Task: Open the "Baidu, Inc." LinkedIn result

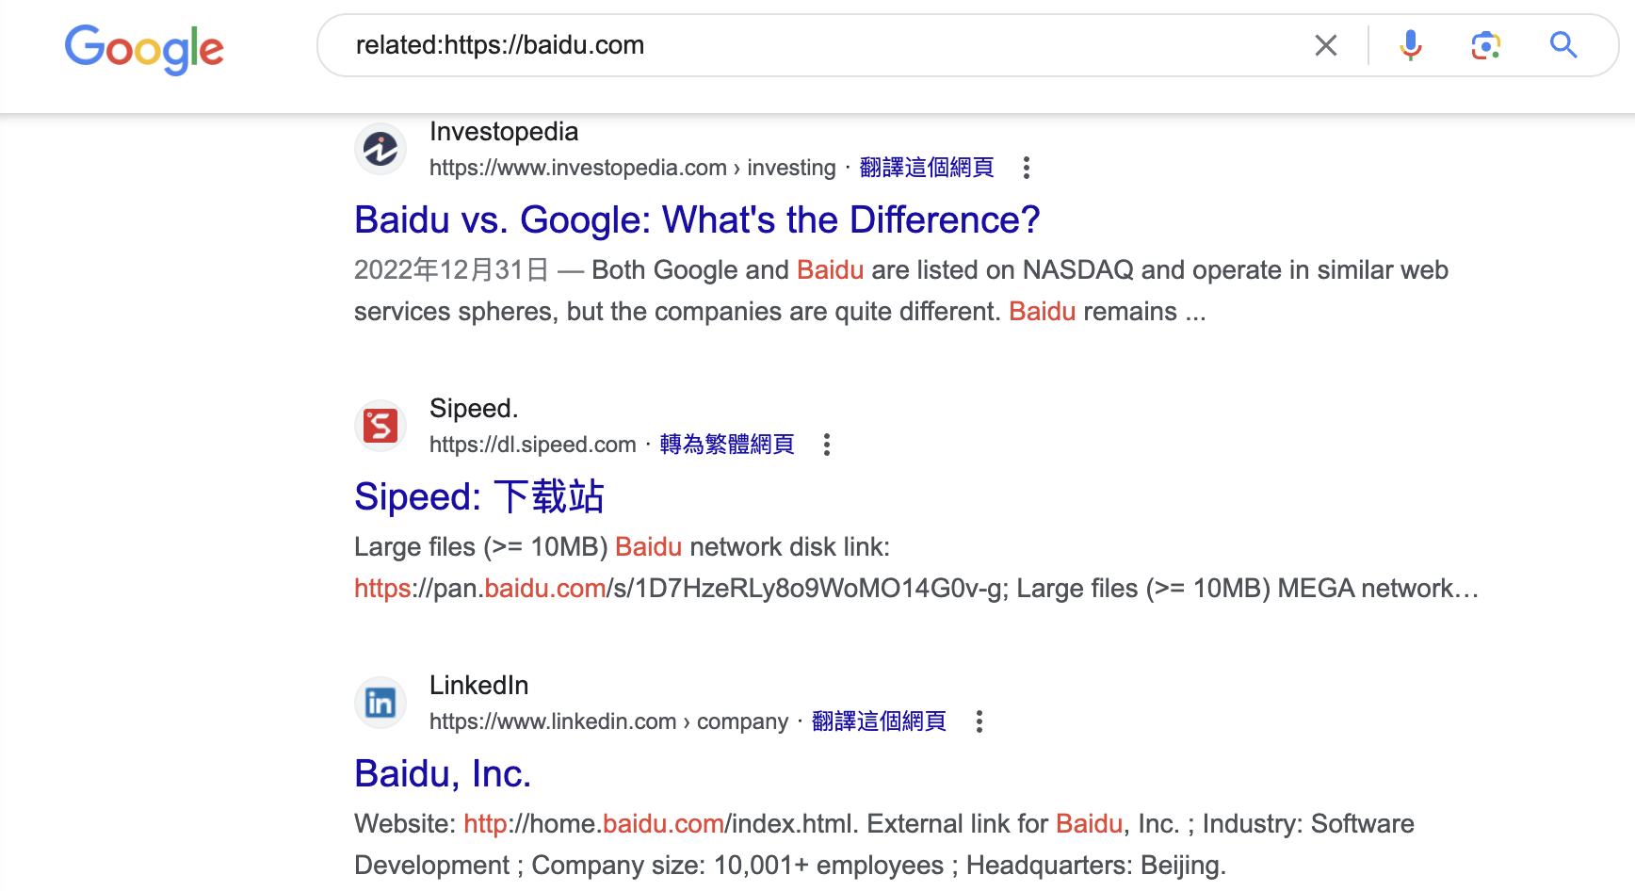Action: [443, 773]
